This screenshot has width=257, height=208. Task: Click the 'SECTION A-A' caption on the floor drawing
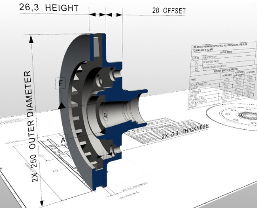(129, 195)
